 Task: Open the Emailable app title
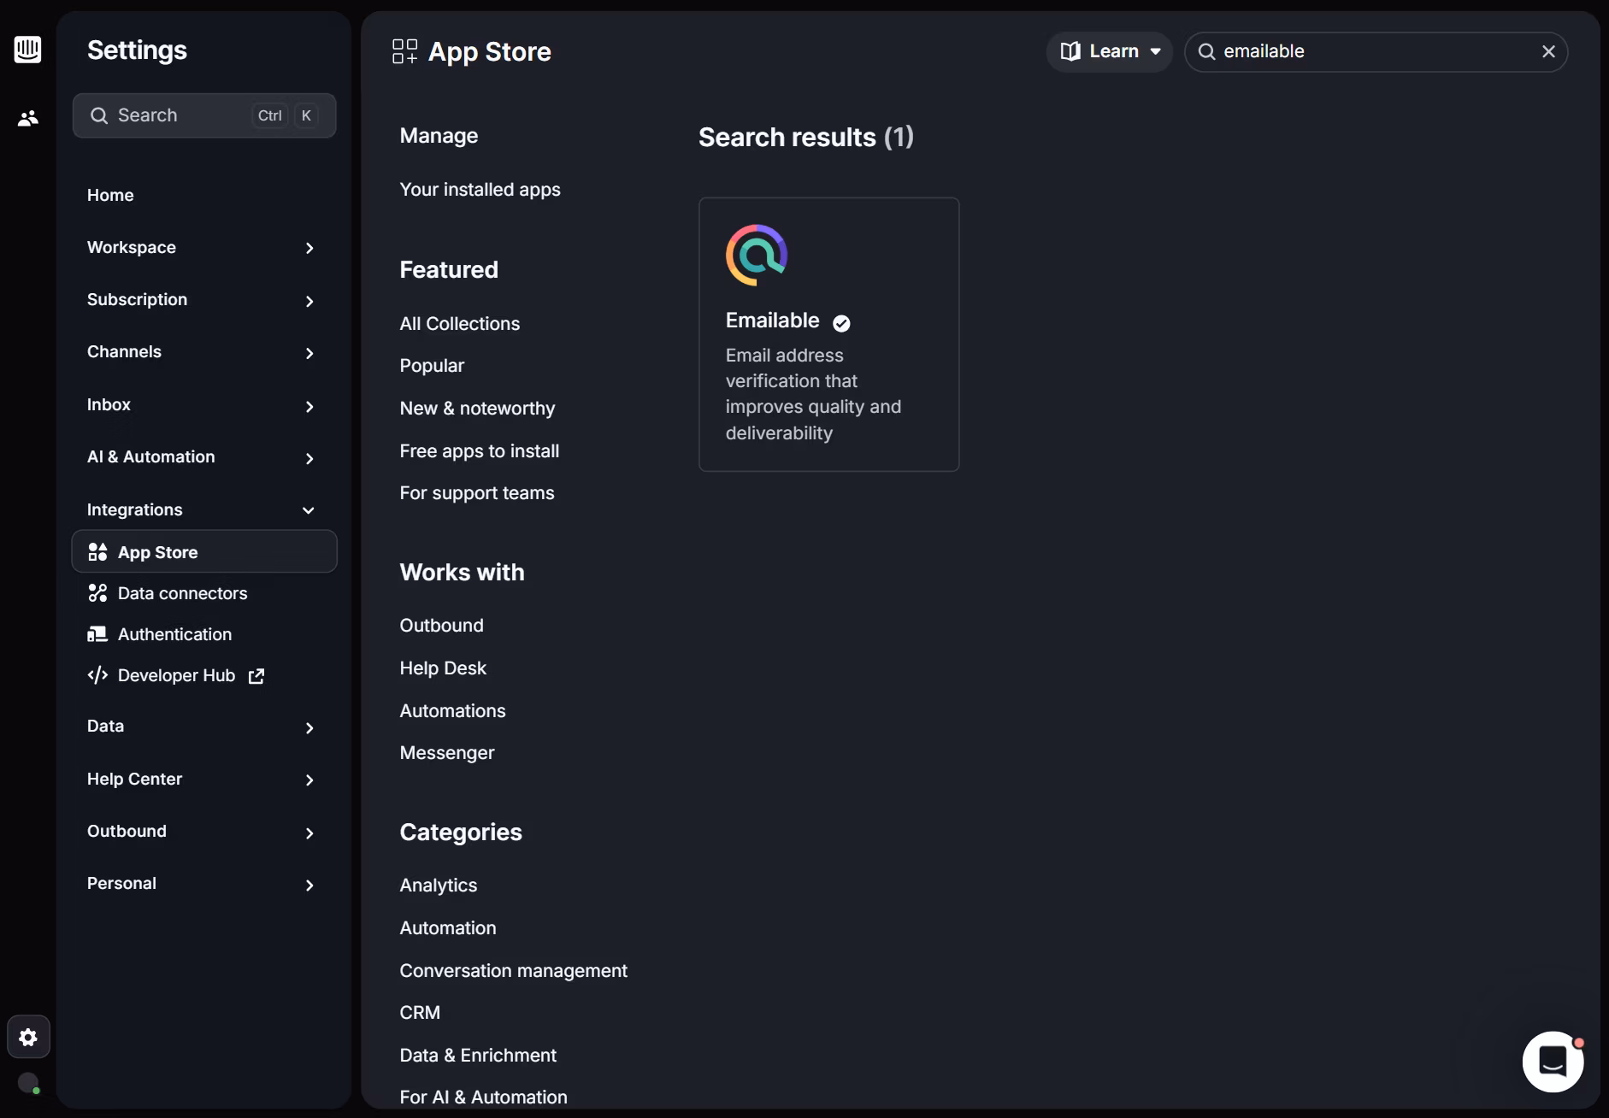(x=772, y=321)
